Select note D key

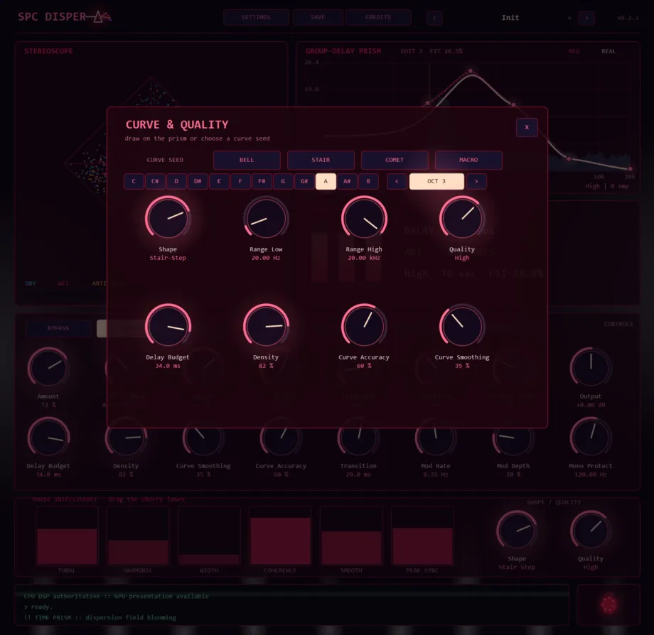[176, 181]
